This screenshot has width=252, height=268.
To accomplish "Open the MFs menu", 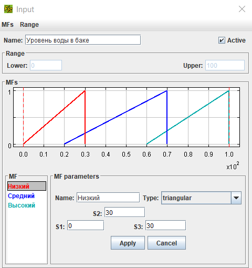I will tap(7, 25).
